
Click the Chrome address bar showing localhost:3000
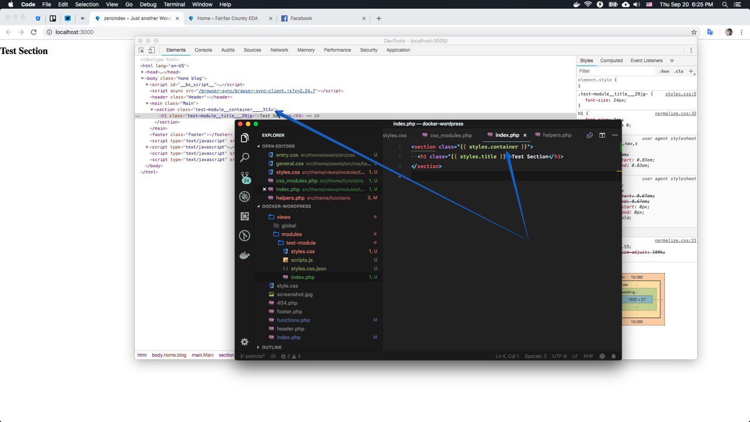click(366, 32)
